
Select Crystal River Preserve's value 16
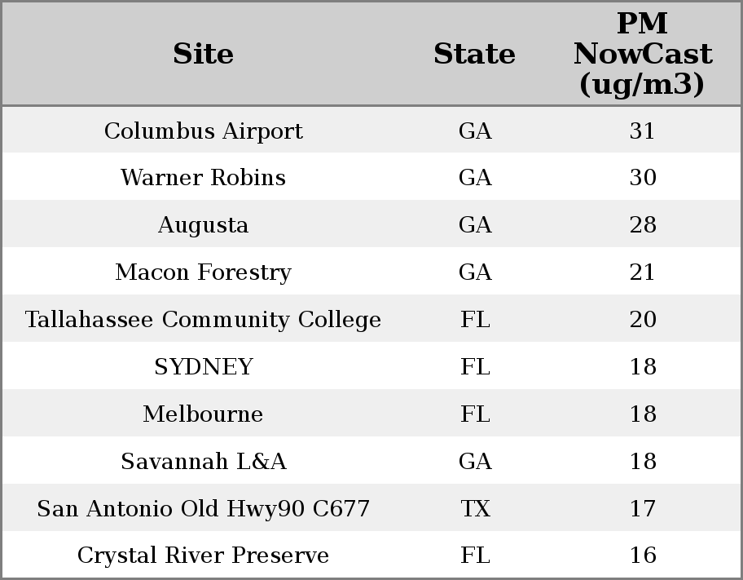[642, 556]
